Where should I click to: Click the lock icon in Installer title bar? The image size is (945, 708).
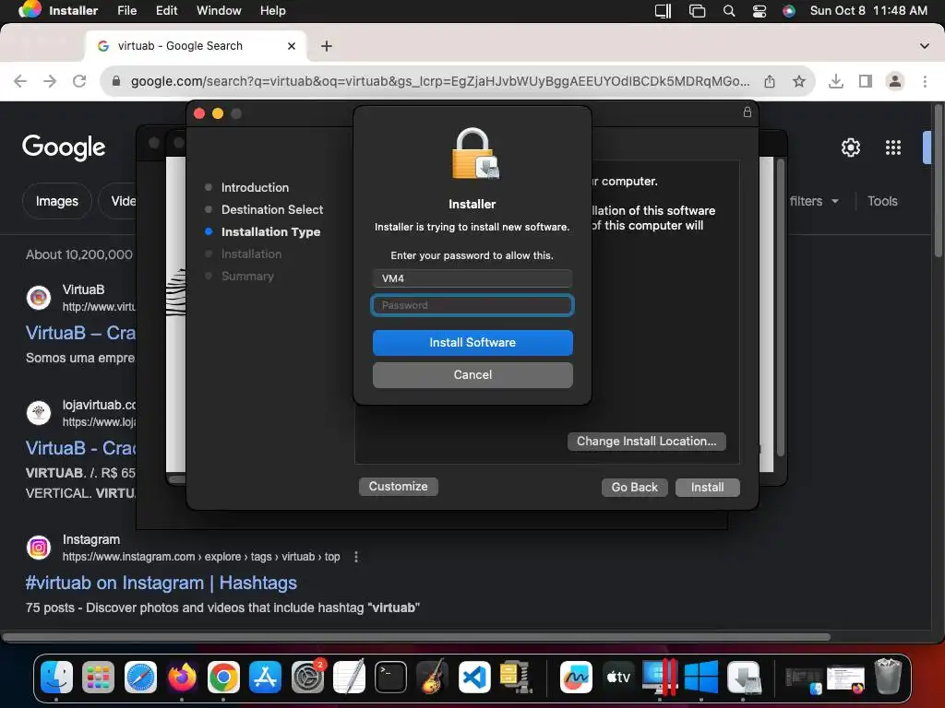[x=748, y=112]
